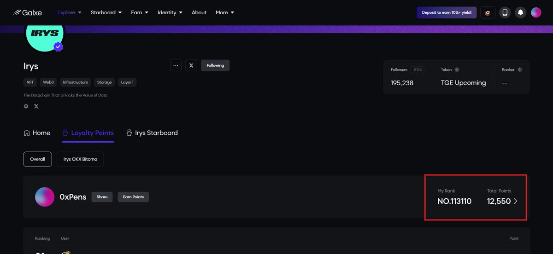Open the Irys X profile link icon

point(36,106)
